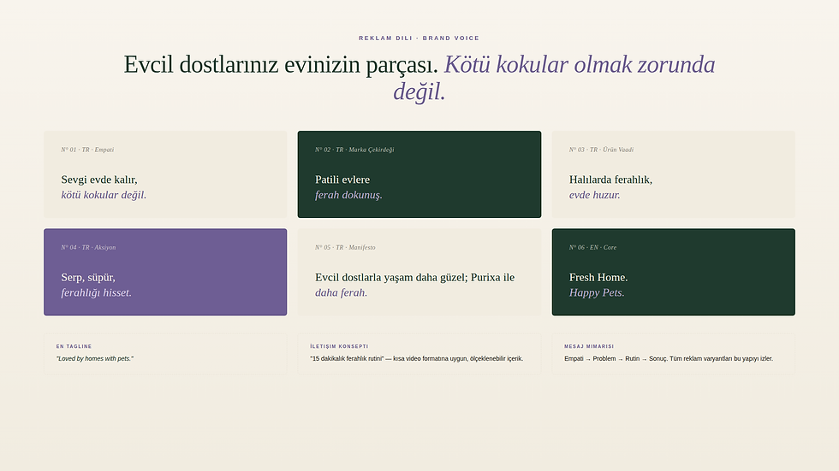Select the 'Evcil dostlarla yaşam daha güzel' card
The height and width of the screenshot is (471, 839).
click(419, 273)
